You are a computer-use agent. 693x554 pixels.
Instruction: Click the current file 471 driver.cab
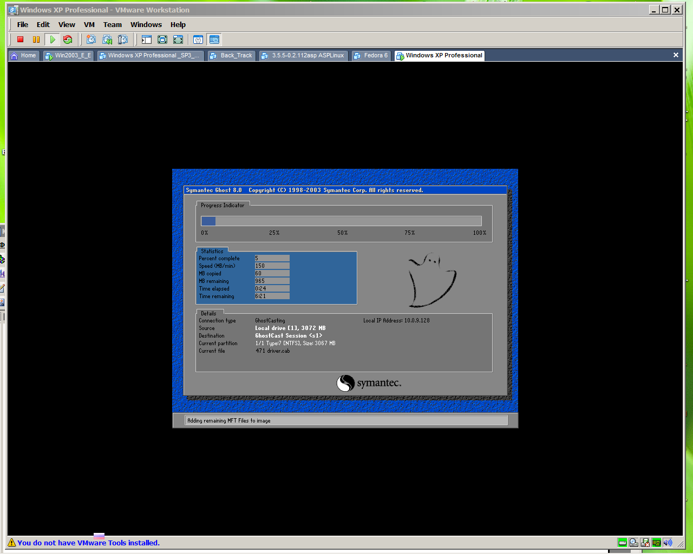(273, 351)
